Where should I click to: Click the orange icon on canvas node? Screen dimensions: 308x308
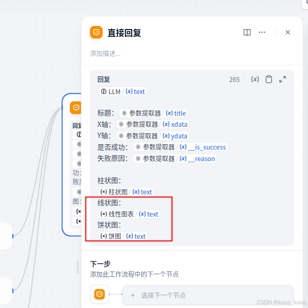click(76, 108)
